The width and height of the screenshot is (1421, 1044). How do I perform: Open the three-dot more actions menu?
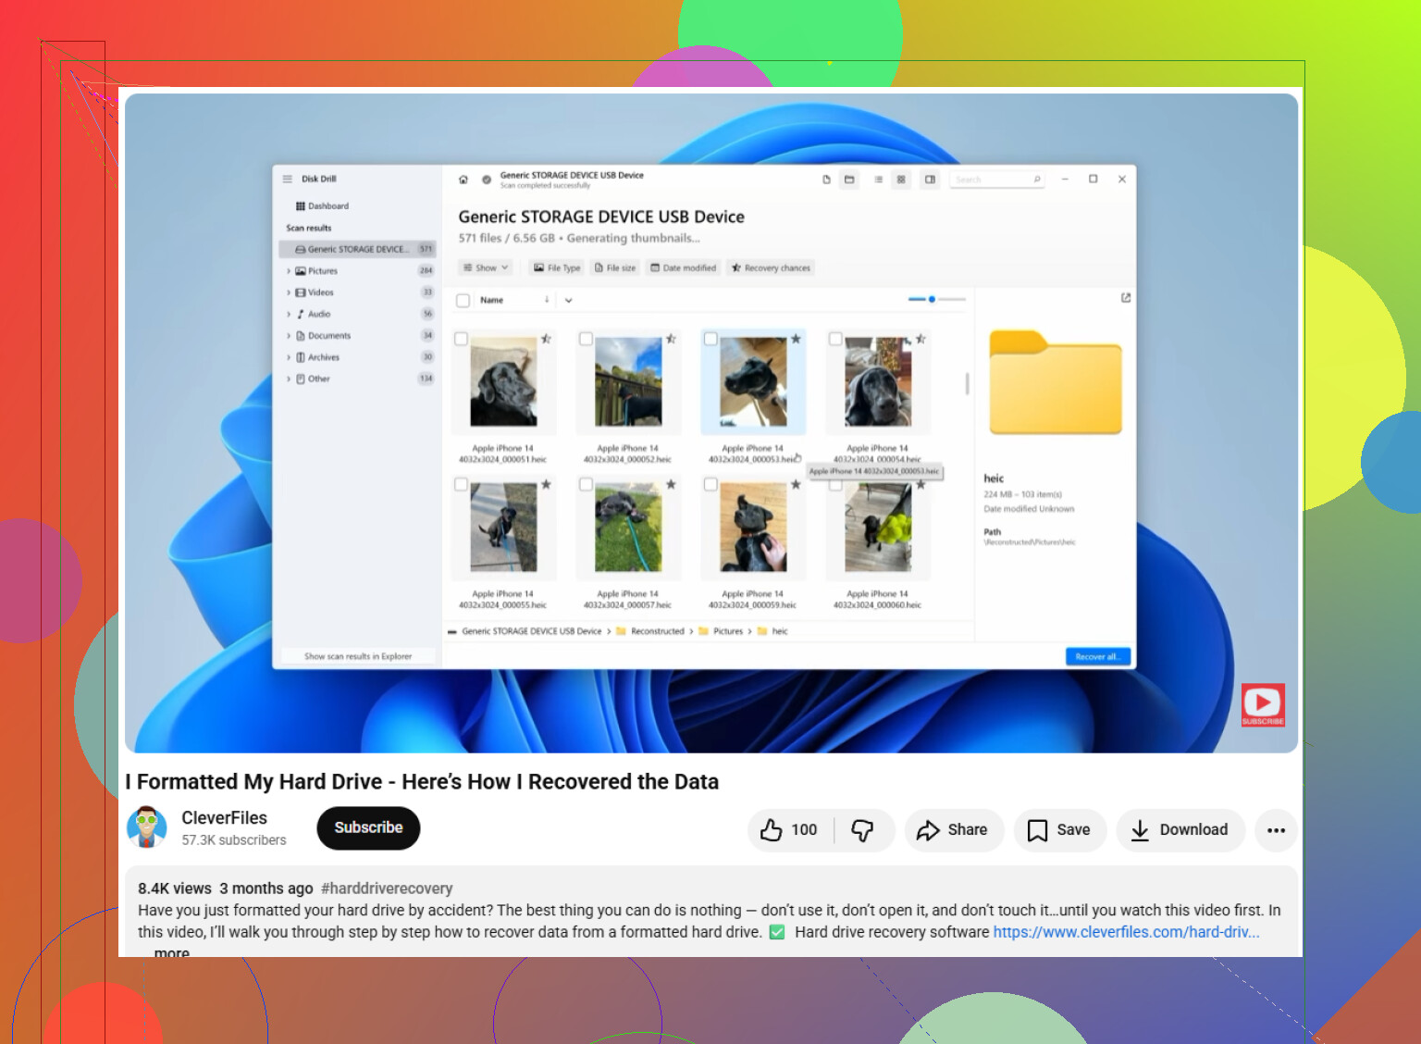point(1276,830)
